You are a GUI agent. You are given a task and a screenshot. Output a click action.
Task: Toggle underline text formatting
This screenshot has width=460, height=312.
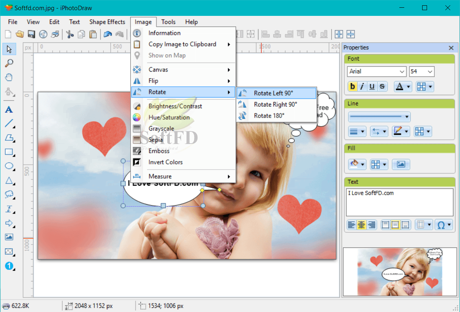coord(372,87)
